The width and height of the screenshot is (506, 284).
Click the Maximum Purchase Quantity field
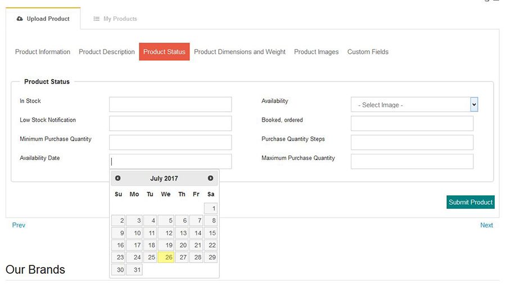412,162
